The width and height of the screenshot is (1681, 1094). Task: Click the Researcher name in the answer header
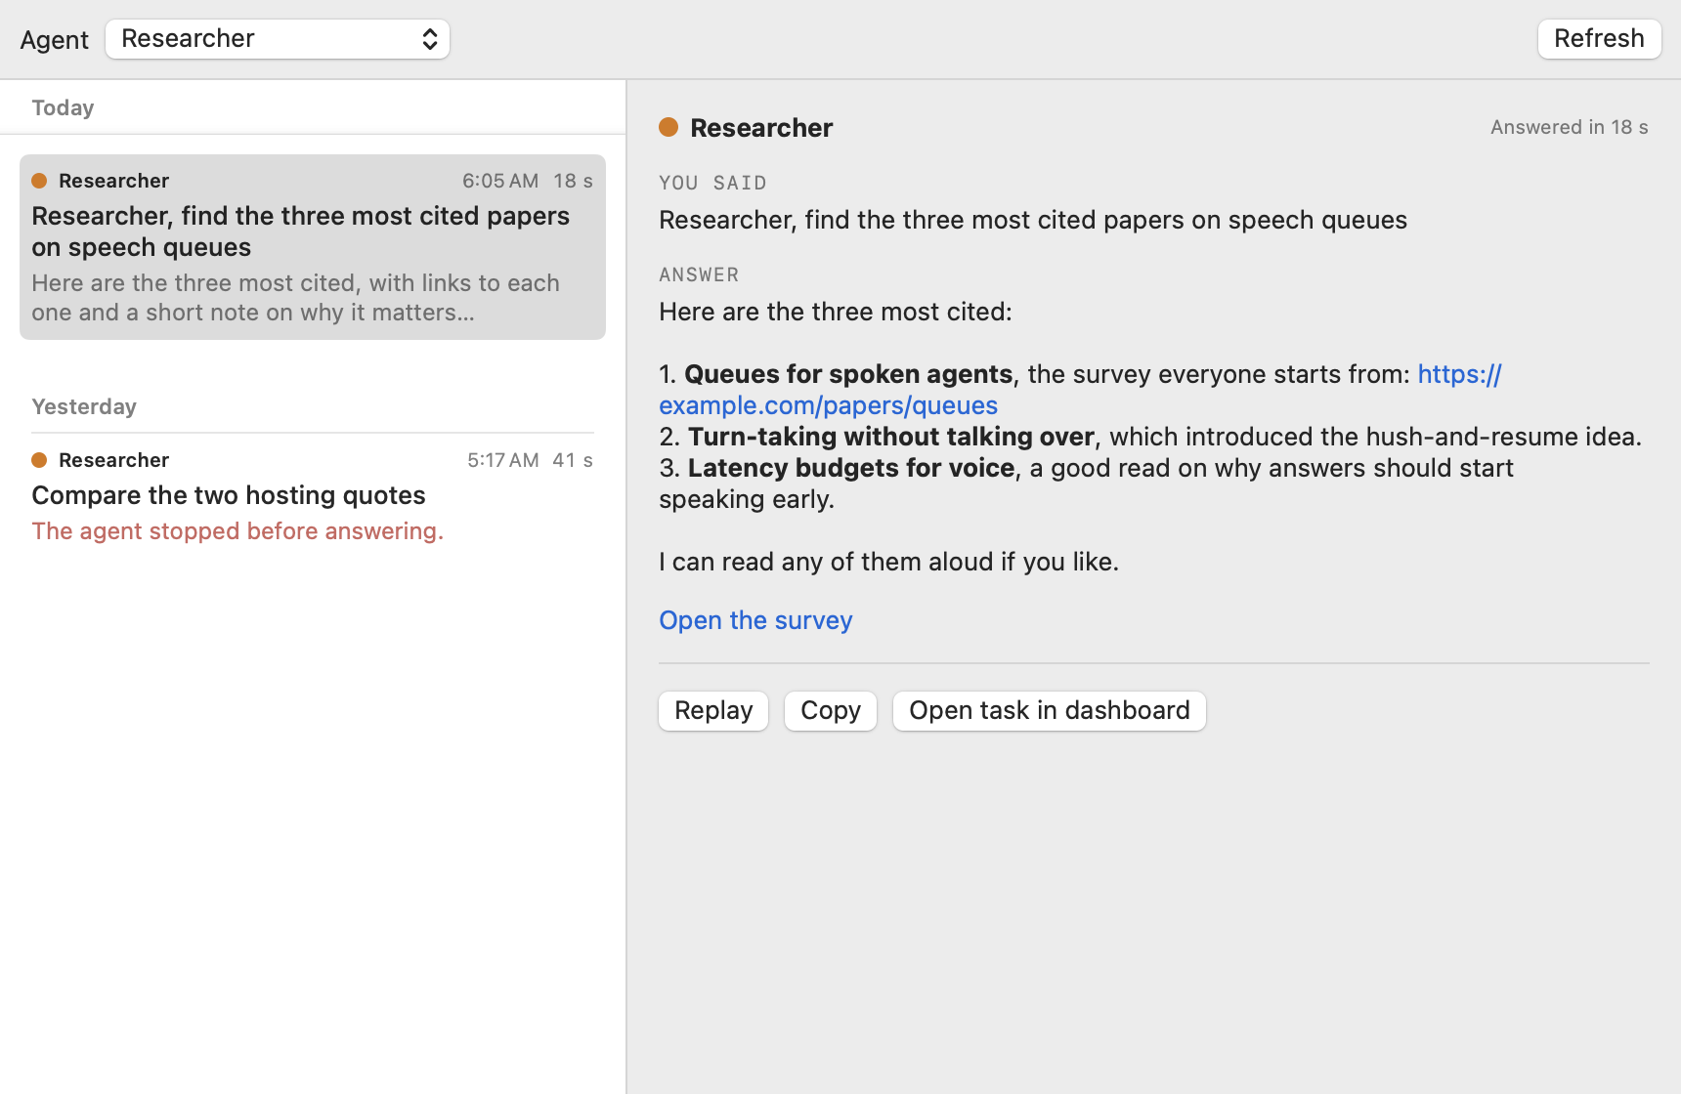pyautogui.click(x=761, y=128)
